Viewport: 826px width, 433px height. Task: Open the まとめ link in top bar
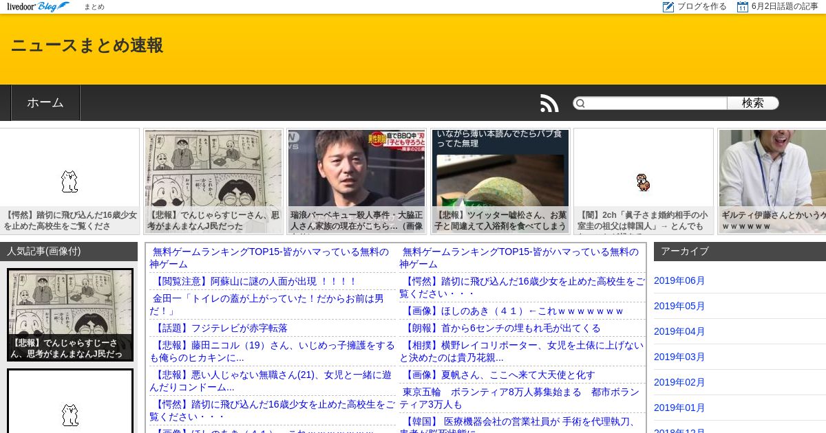point(94,7)
